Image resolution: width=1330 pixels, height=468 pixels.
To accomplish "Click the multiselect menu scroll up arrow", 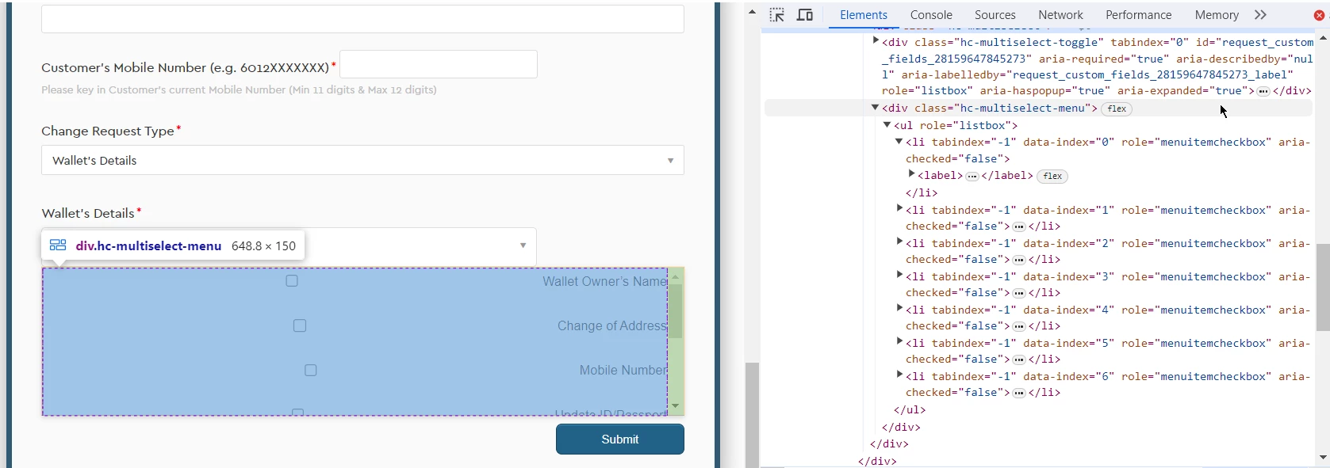I will click(676, 277).
